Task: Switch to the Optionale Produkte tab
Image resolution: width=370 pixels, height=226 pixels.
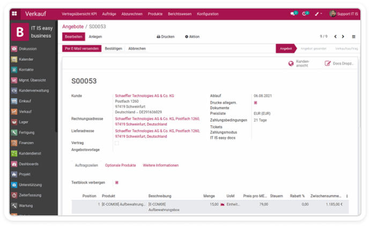Action: tap(120, 166)
